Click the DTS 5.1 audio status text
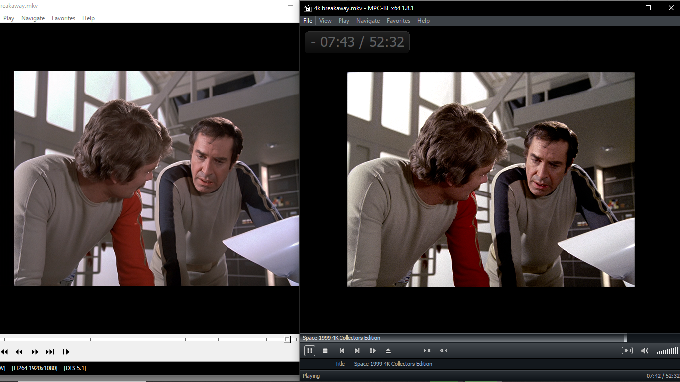 point(75,368)
